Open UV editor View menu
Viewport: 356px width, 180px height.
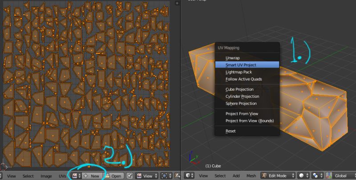pyautogui.click(x=12, y=176)
